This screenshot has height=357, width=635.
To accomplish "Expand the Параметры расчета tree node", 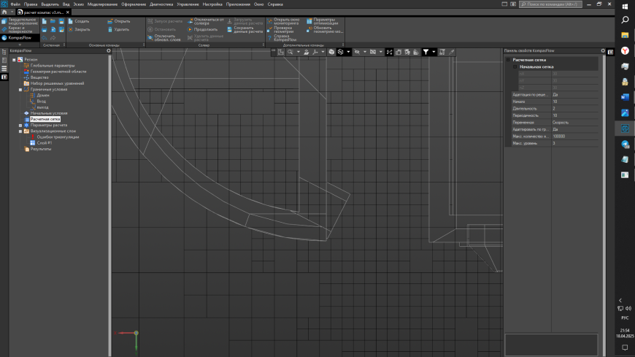I will pyautogui.click(x=20, y=125).
